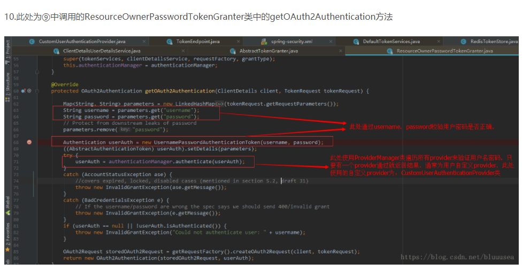Screen dimensions: 530x279
Task: Click TokenRequest tokenRequest parameter on line 60
Action: [x=323, y=91]
